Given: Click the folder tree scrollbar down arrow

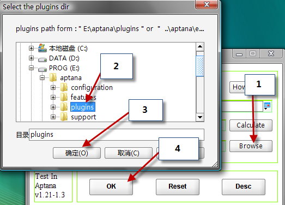Looking at the screenshot, I should (200, 117).
